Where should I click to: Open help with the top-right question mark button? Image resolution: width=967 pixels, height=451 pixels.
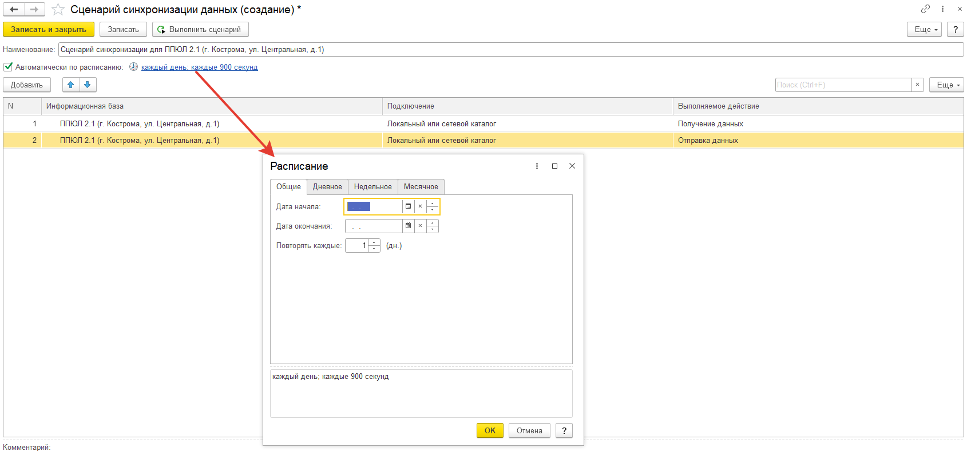click(956, 29)
